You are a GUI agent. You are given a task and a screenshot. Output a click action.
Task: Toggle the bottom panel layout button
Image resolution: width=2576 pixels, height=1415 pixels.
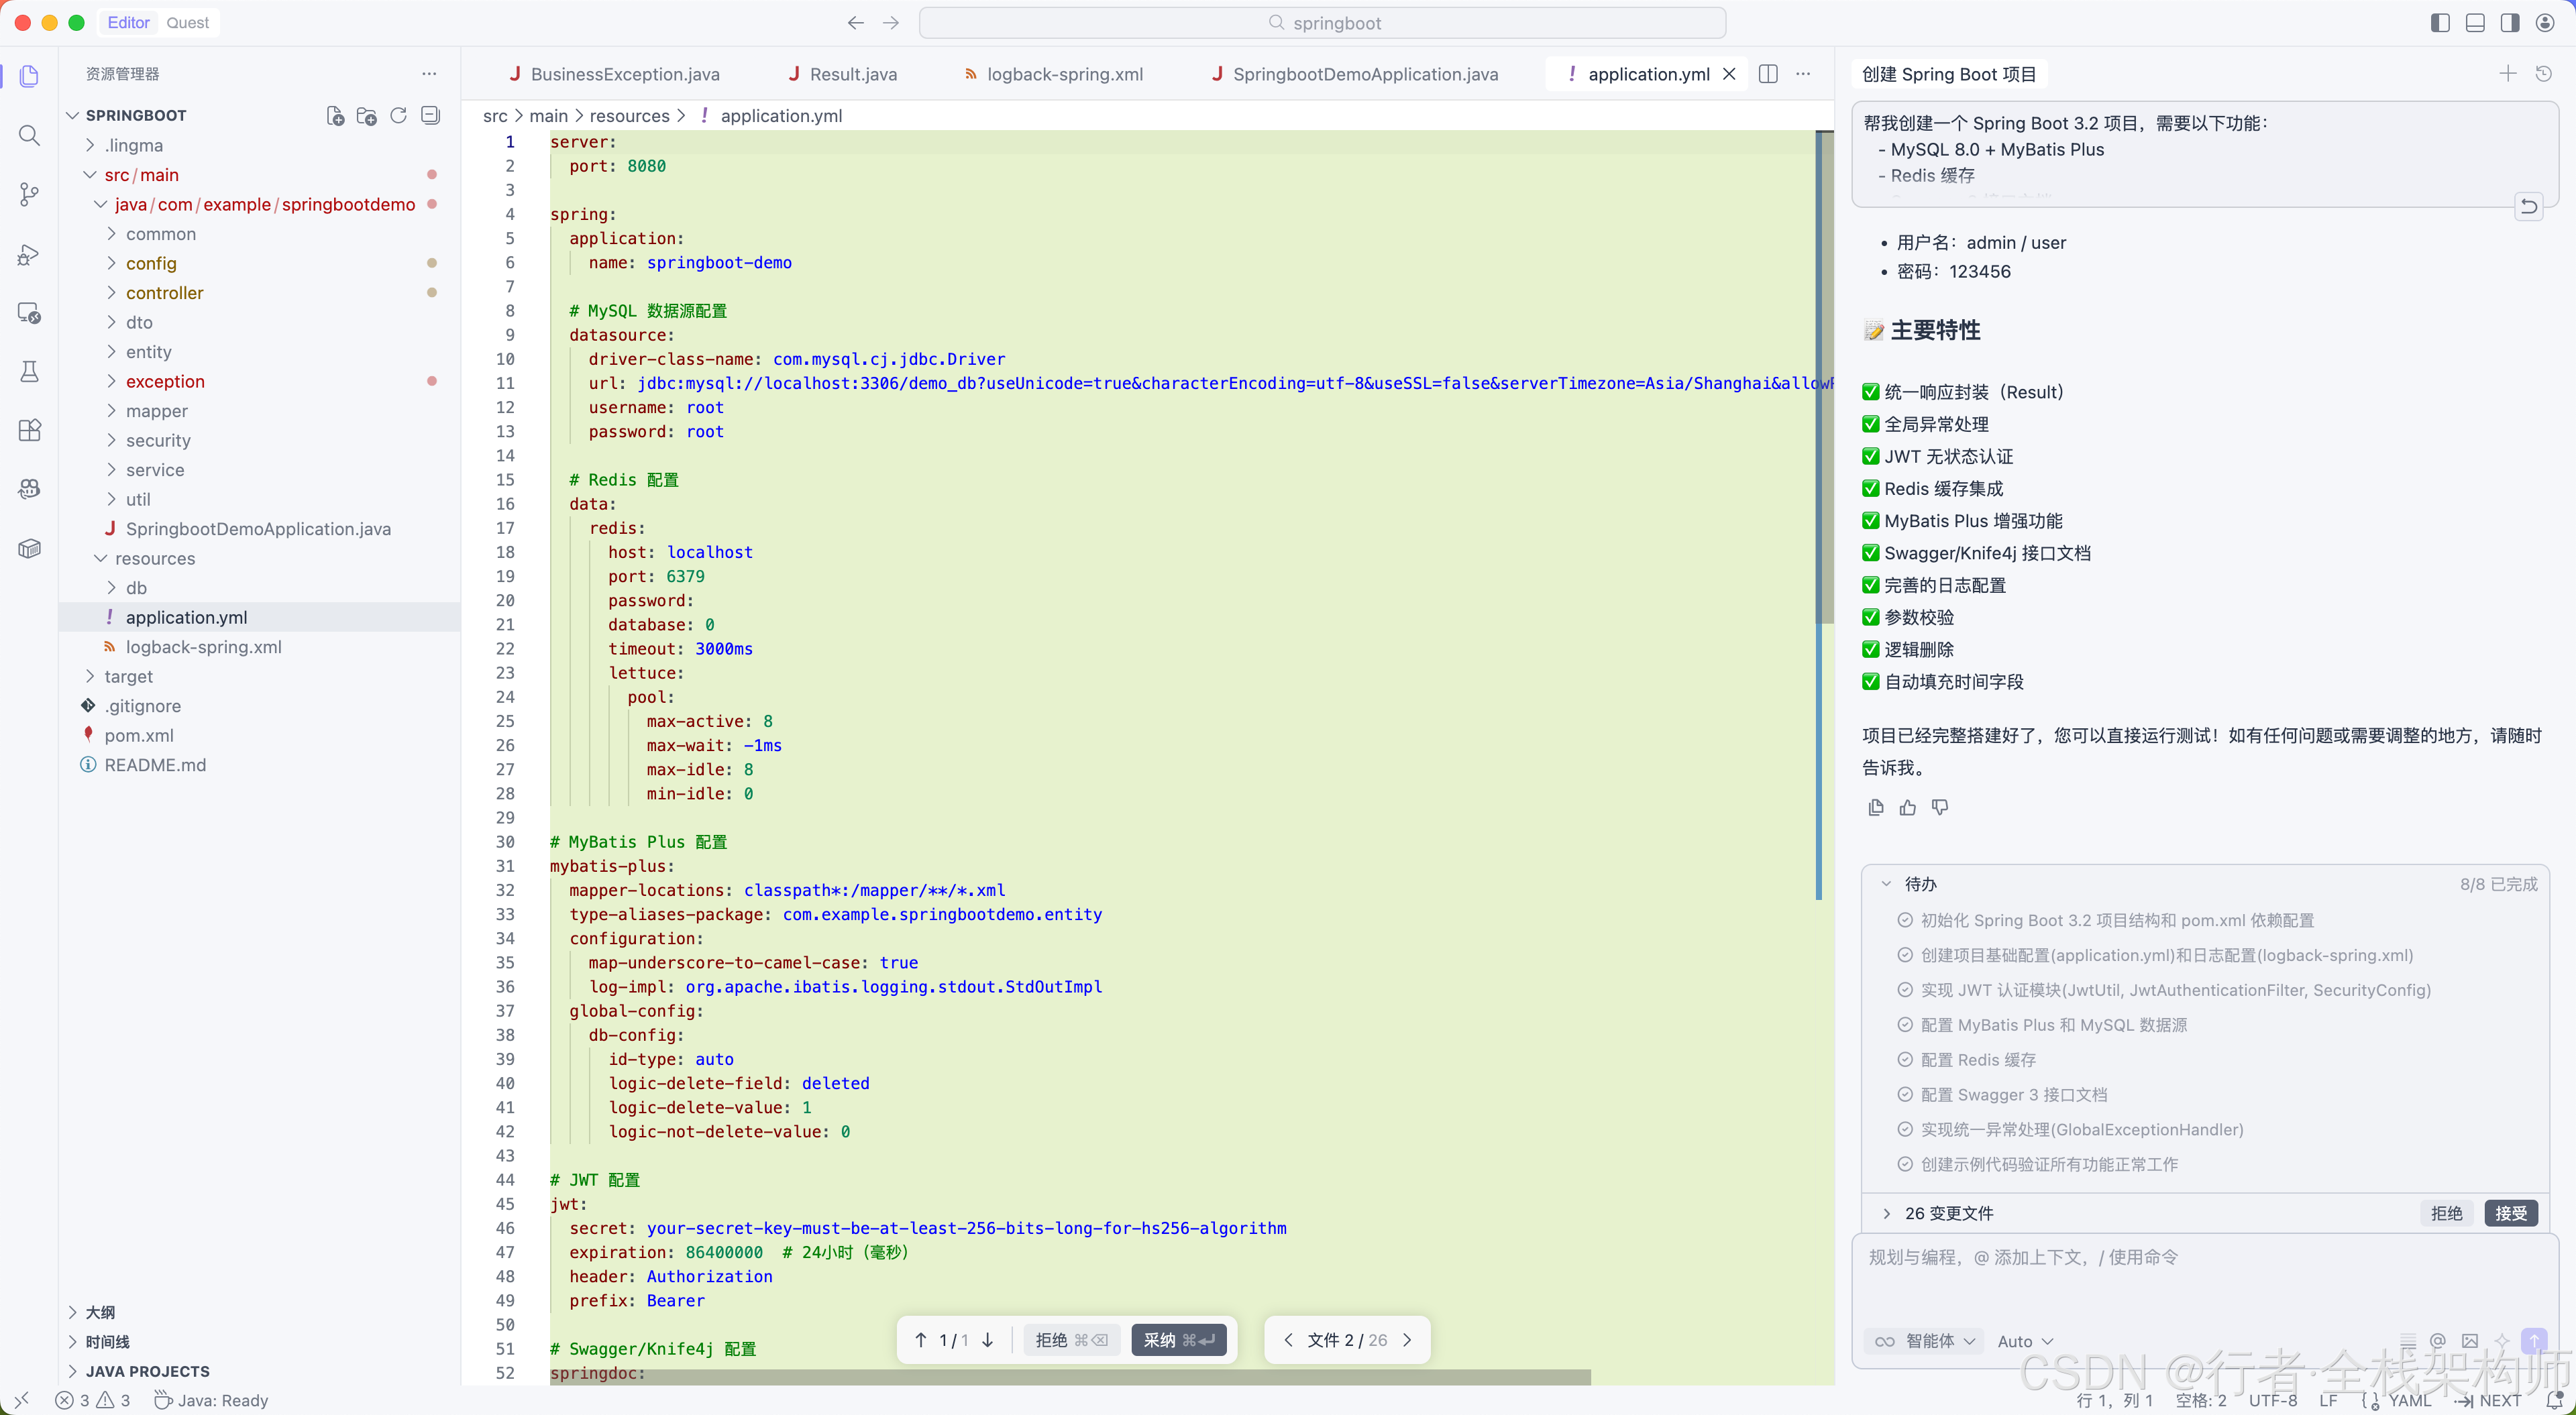[x=2475, y=22]
